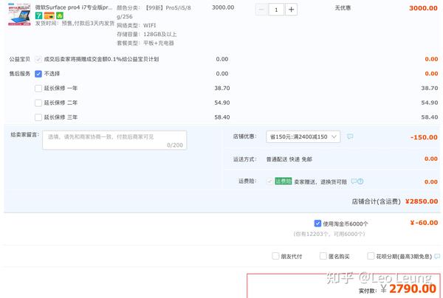This screenshot has width=443, height=298.
Task: Open the 微软Surface pro4 i7专业版 product title link
Action: click(74, 7)
